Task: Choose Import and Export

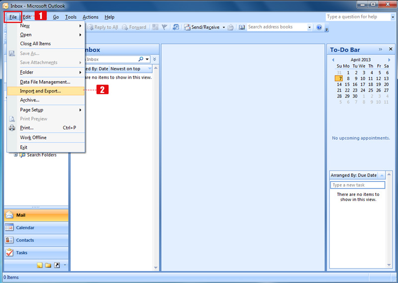Action: tap(46, 91)
